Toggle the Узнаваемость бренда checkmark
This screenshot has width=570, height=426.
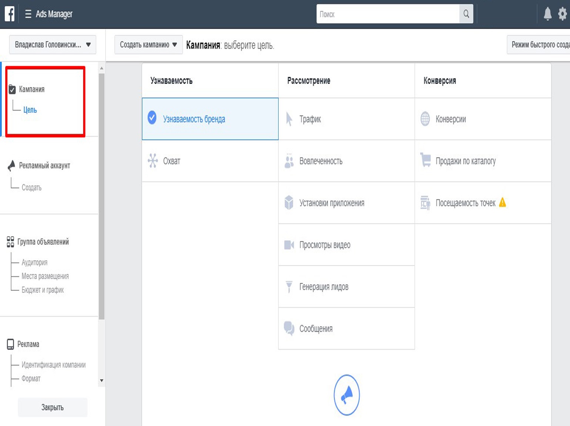click(152, 118)
